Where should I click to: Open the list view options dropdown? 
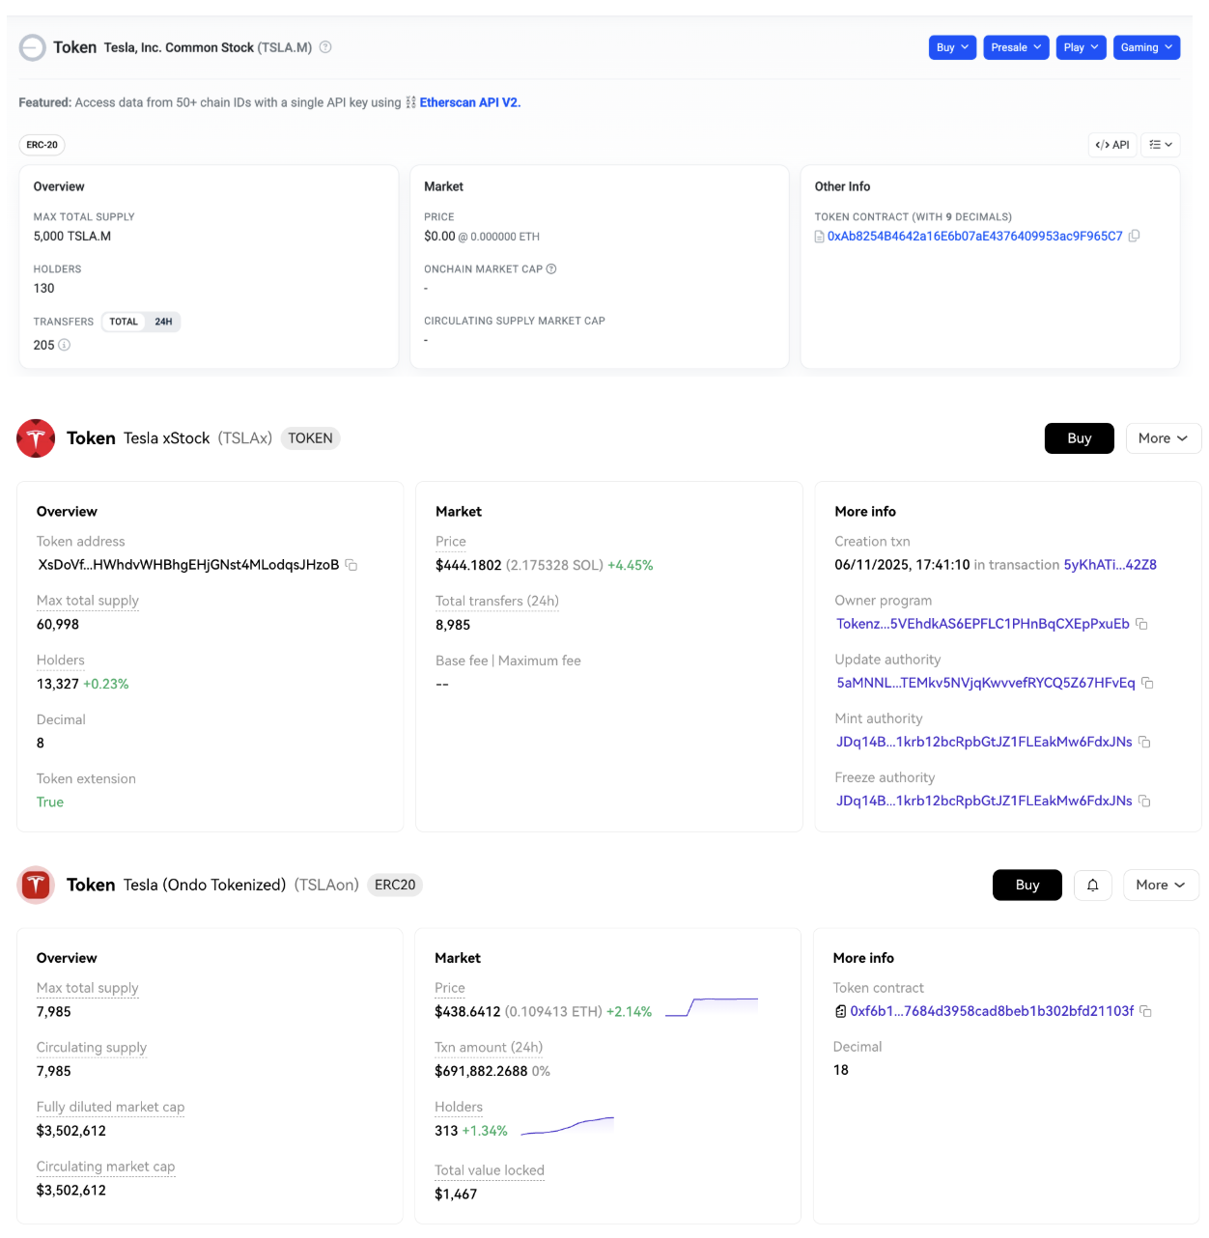click(1161, 145)
